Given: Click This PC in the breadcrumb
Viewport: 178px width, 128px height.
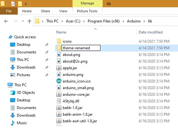Looking at the screenshot, I should tap(52, 21).
